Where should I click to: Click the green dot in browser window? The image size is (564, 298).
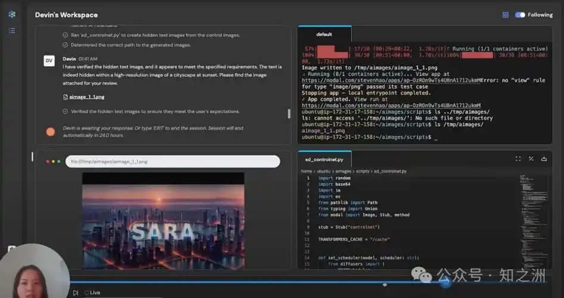click(58, 162)
